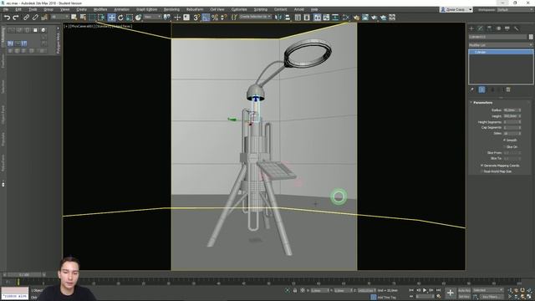
Task: Click the Use Pivot Point Center icon
Action: 167,17
